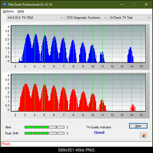Click the 14T green marker in blue graph
This screenshot has height=153, width=153.
pyautogui.click(x=132, y=44)
